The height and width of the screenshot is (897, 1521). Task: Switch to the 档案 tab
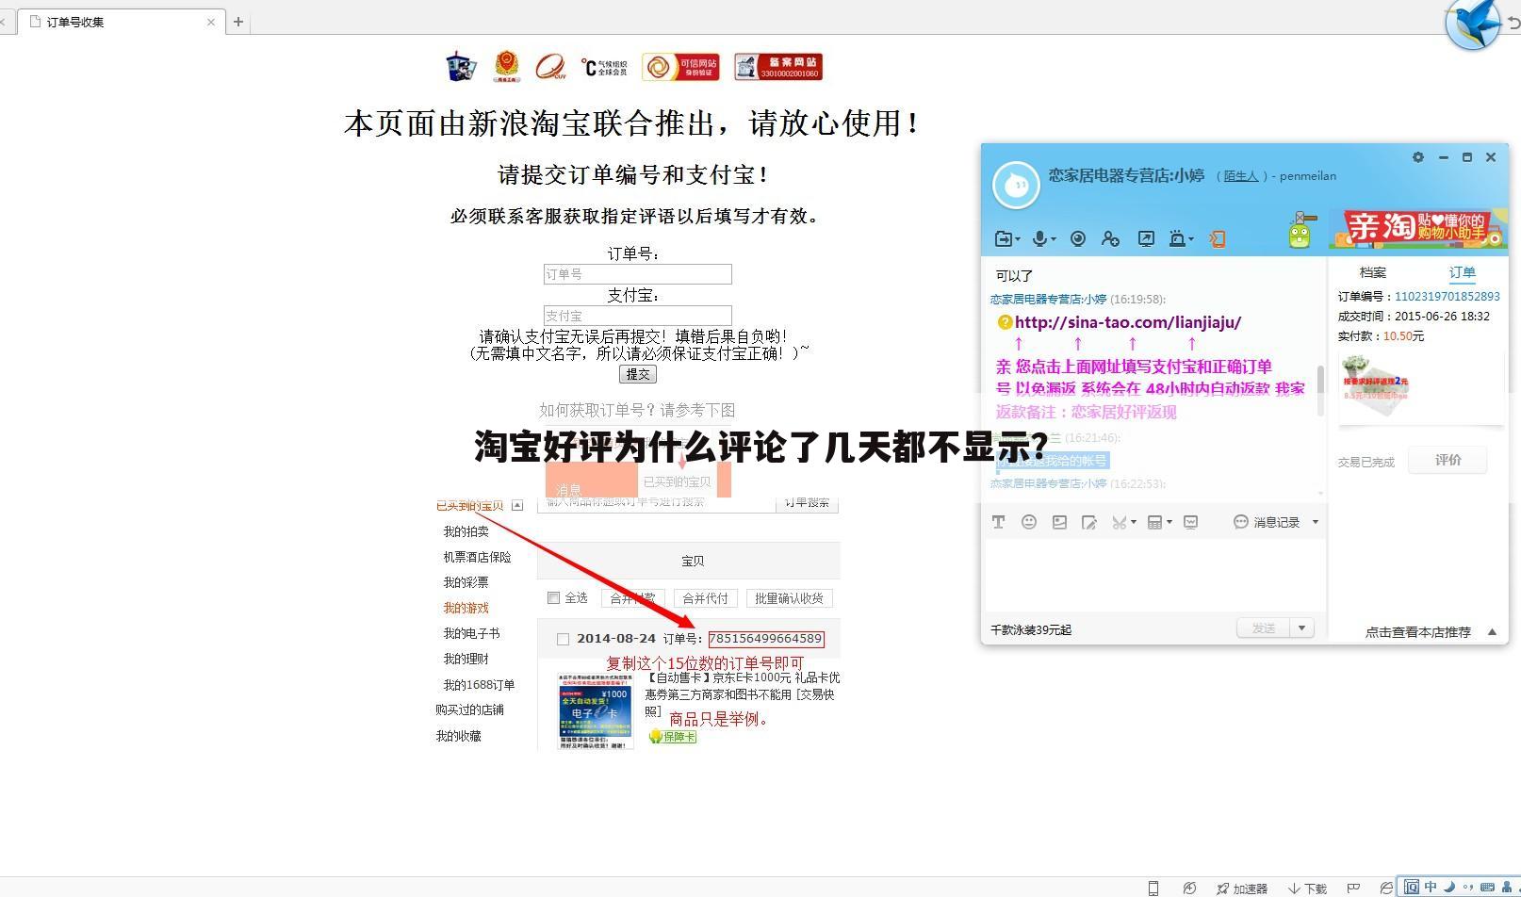tap(1373, 272)
